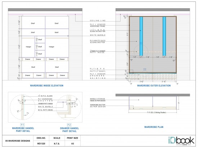Select the left Hanger compartment label

pyautogui.click(x=28, y=47)
